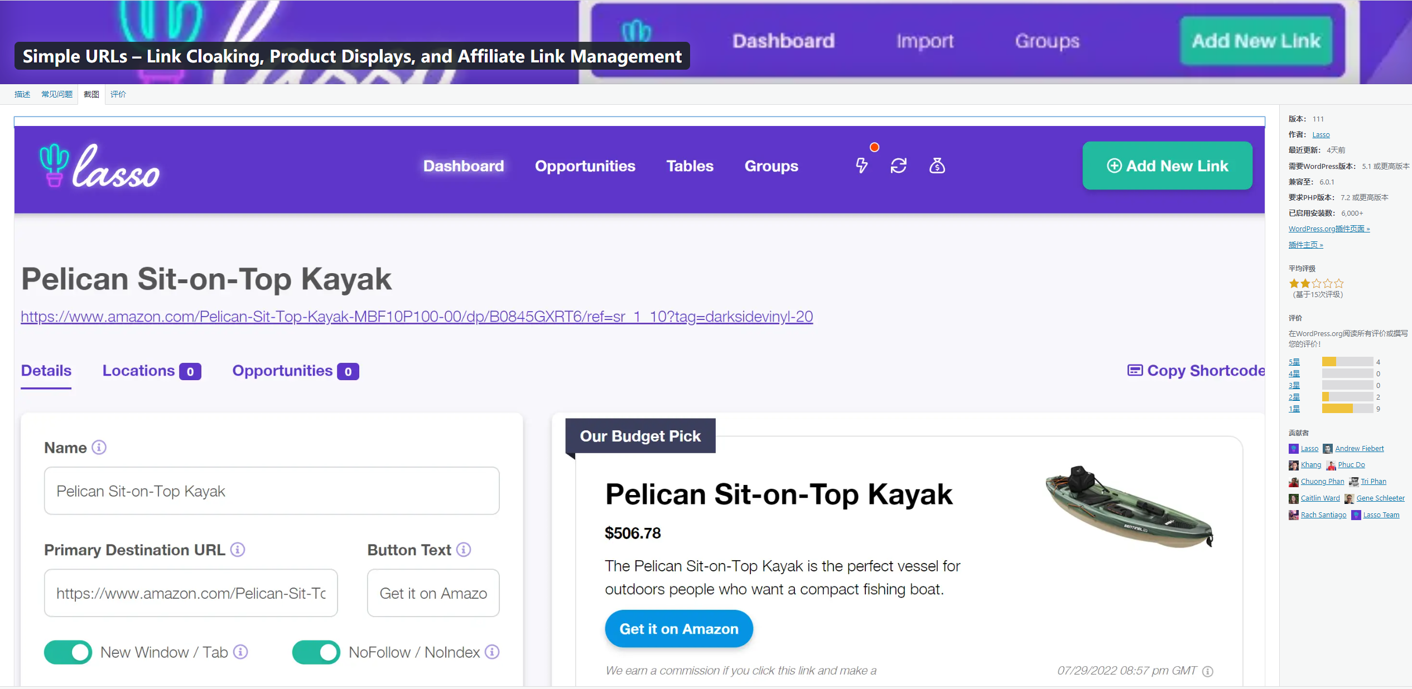The height and width of the screenshot is (689, 1412).
Task: Click info icon beside Button Text
Action: [x=464, y=550]
